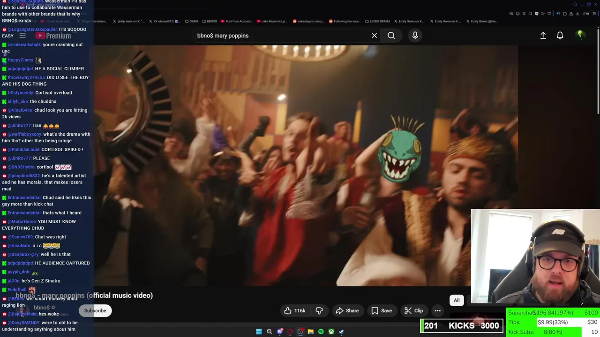Click the Superchats $196.84 goal bar
This screenshot has width=600, height=337.
click(x=553, y=313)
